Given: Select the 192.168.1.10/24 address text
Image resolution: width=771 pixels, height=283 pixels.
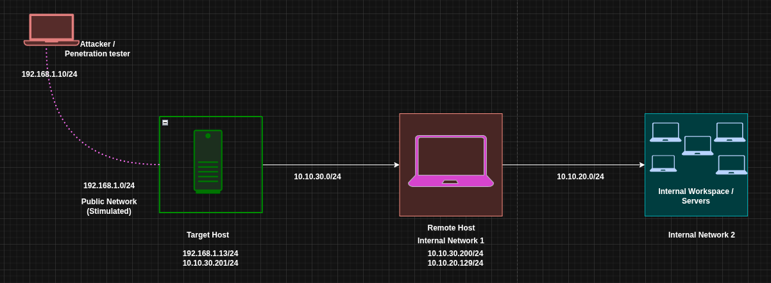Looking at the screenshot, I should tap(49, 74).
